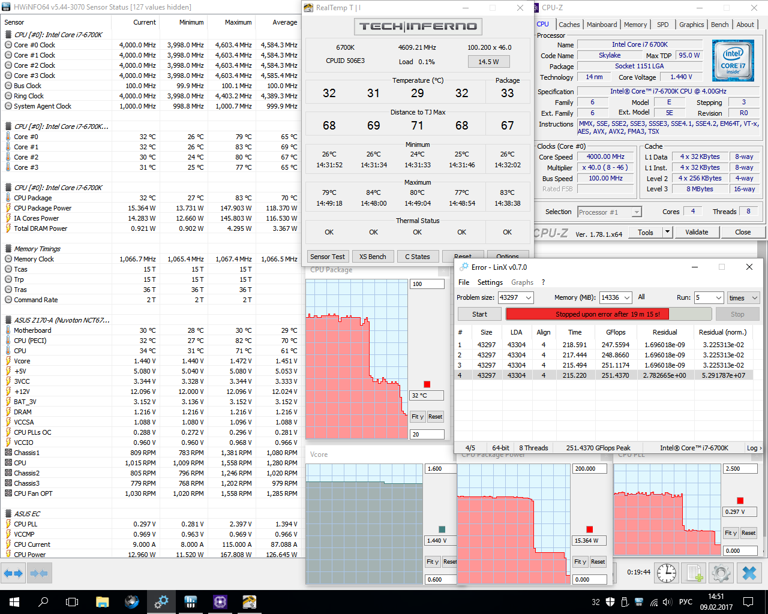Click the red color square on CPU Package graph
The width and height of the screenshot is (768, 614).
(x=427, y=384)
